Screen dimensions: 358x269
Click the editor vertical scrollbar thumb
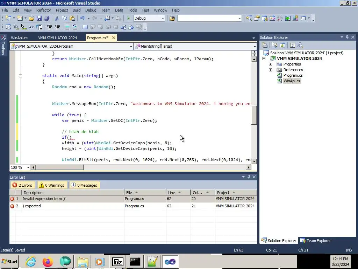coord(254,115)
